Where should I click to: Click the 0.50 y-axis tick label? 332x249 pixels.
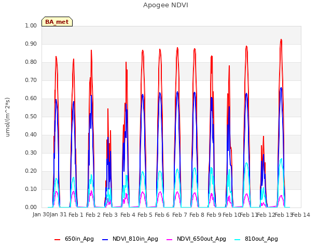31,116
